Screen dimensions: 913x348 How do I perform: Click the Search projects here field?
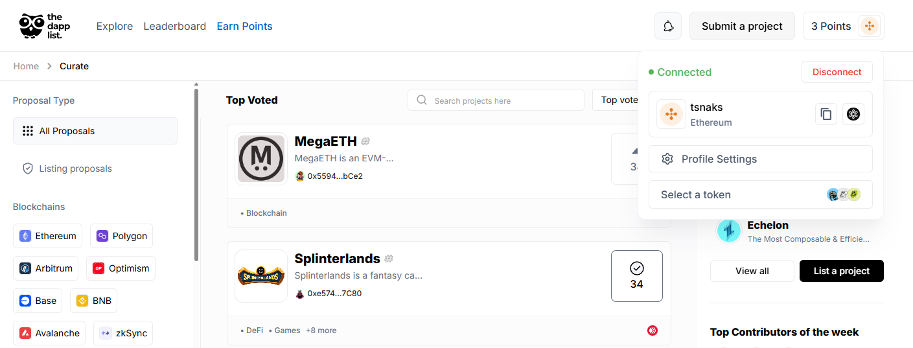(496, 100)
